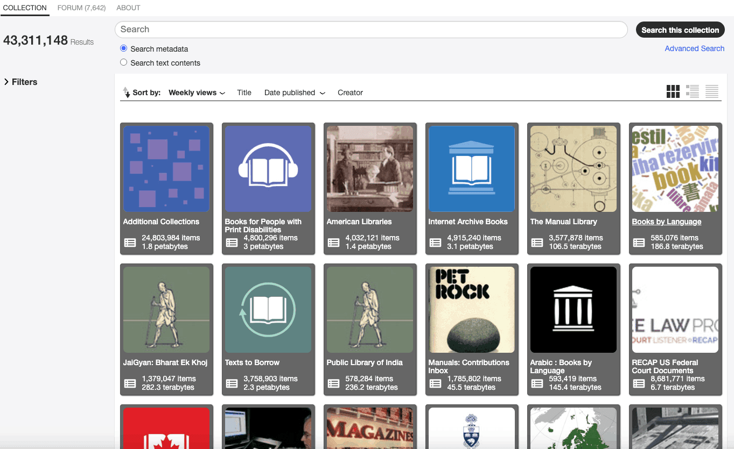Click list icon on Books by Language card
The width and height of the screenshot is (734, 449).
(x=639, y=243)
